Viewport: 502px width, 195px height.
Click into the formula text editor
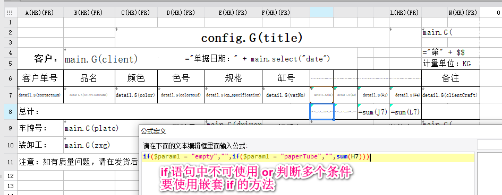308,174
